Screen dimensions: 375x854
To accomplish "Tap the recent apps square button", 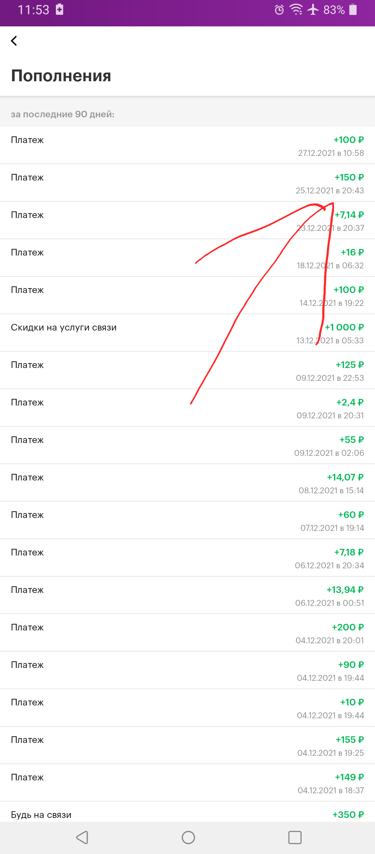I will pos(295,837).
